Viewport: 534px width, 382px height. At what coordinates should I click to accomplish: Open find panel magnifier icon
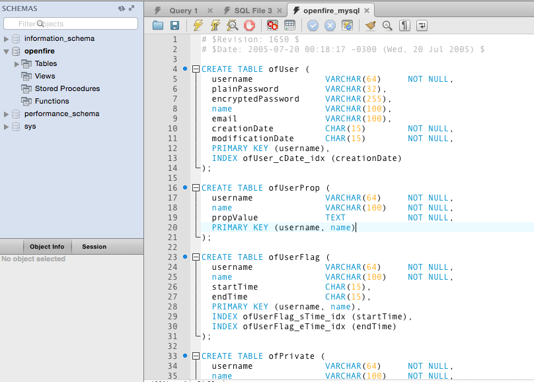pos(387,26)
